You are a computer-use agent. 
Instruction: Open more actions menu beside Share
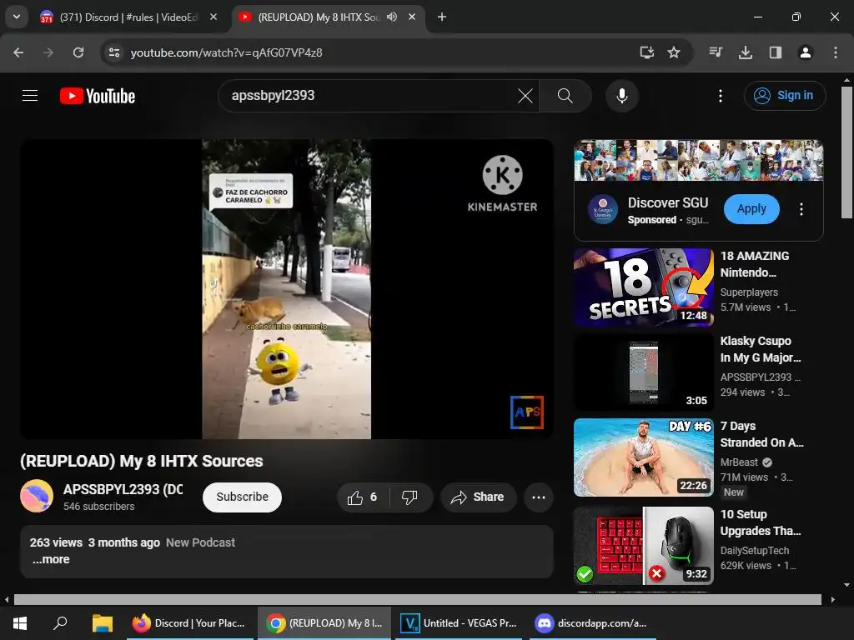(x=539, y=497)
